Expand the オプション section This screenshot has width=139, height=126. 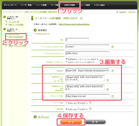tap(43, 117)
